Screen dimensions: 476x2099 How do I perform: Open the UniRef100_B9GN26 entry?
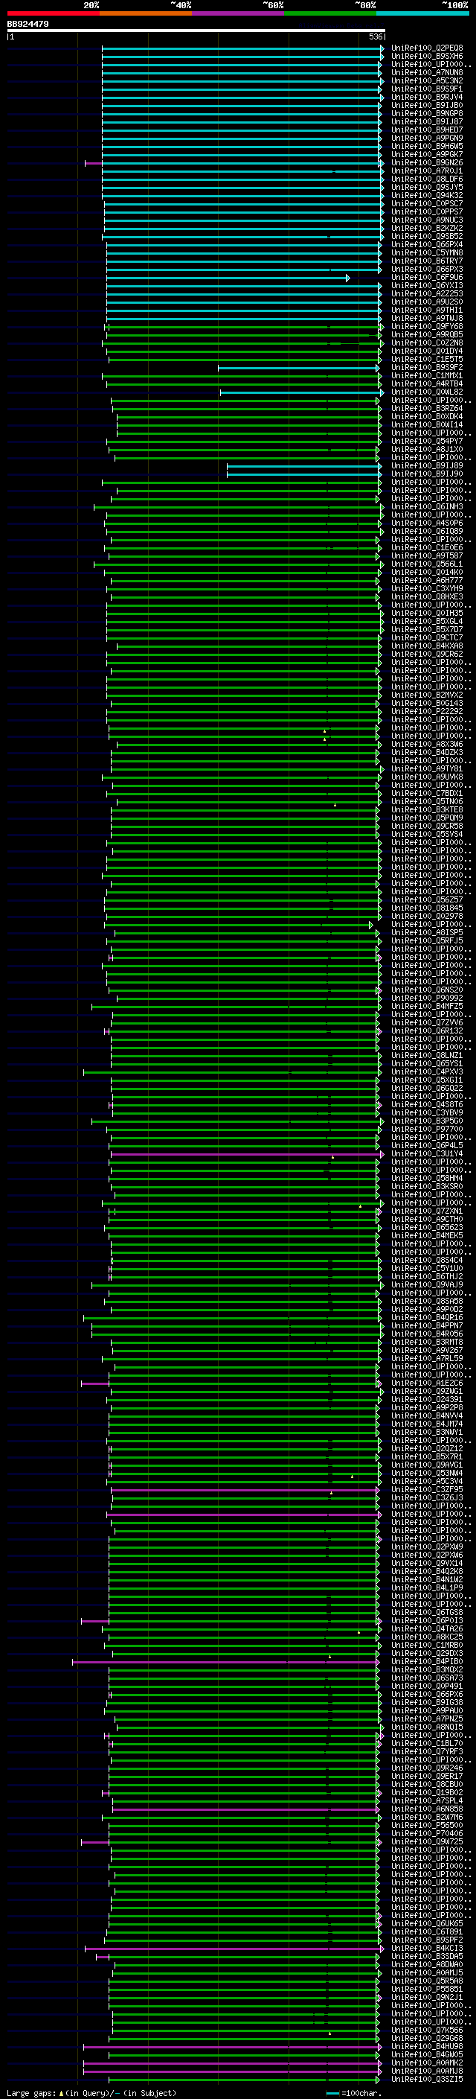pyautogui.click(x=426, y=163)
